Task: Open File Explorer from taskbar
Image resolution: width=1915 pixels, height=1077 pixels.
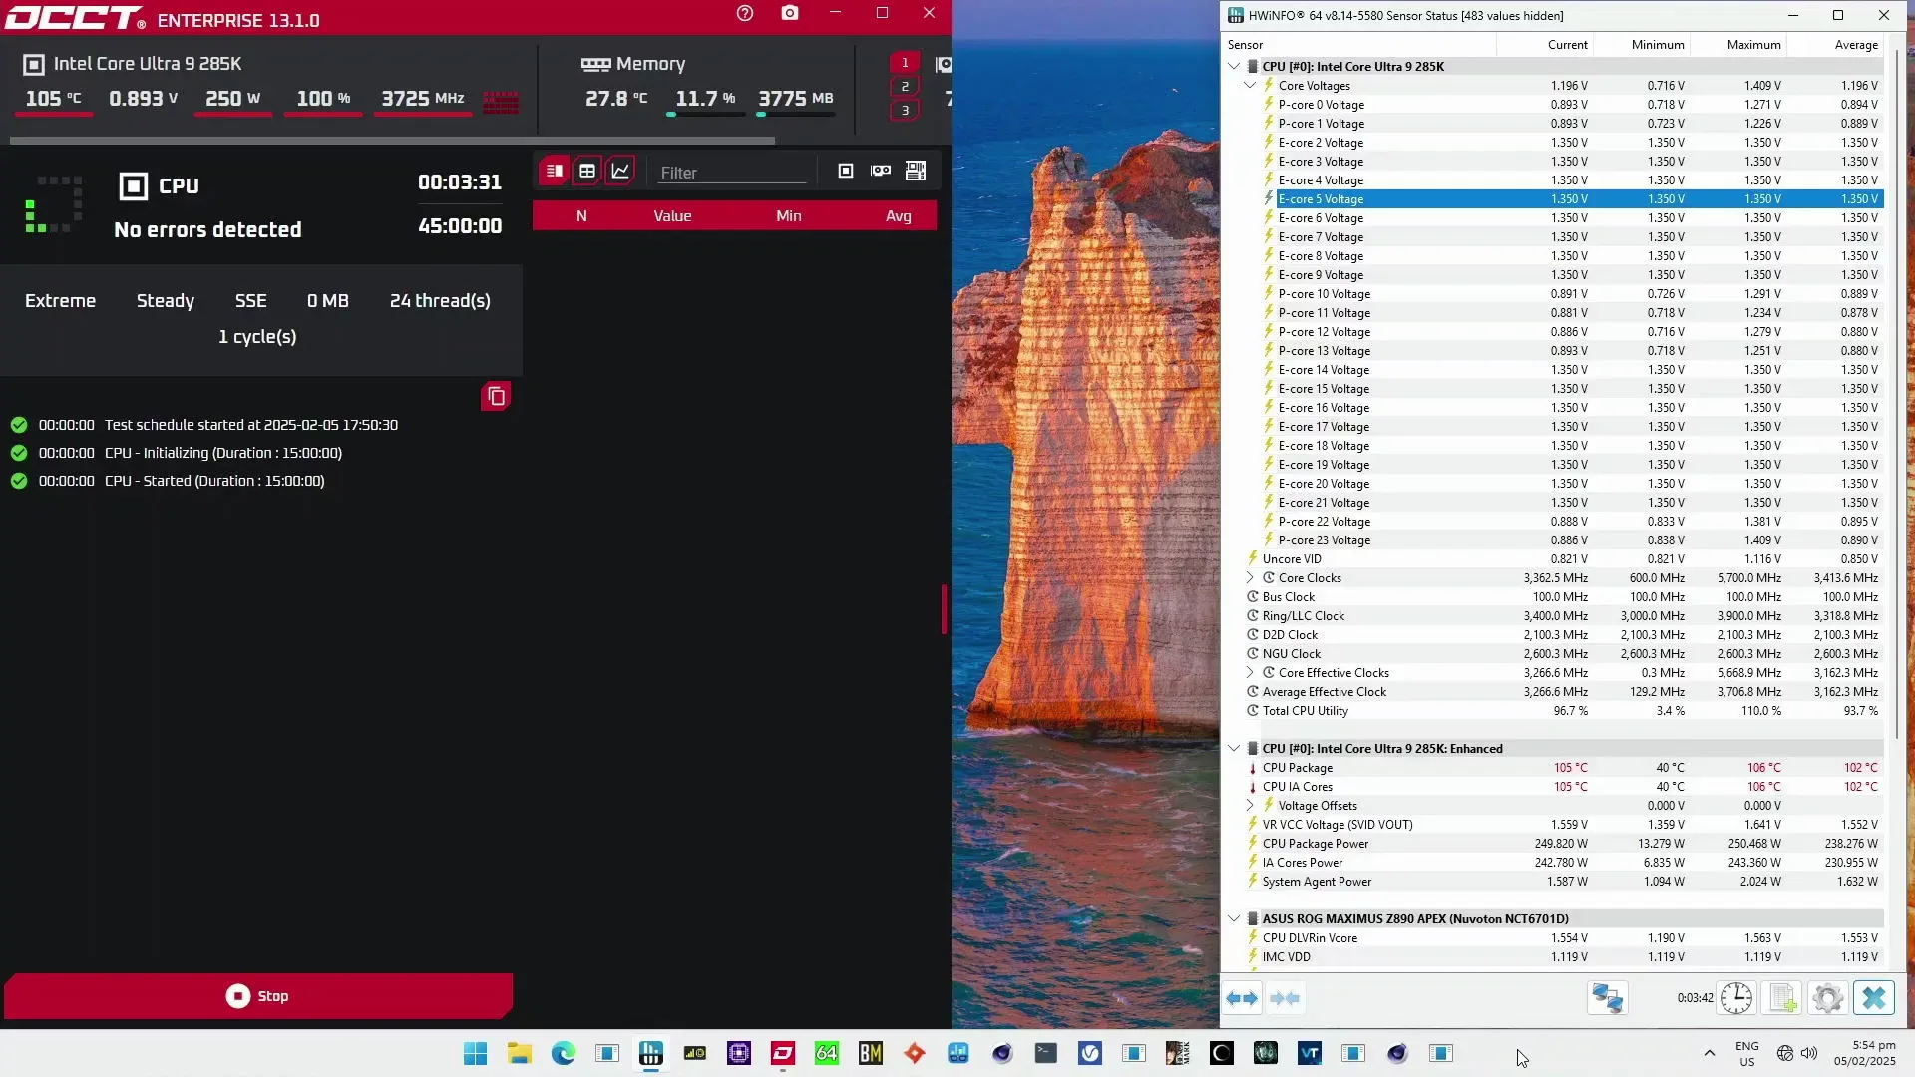Action: [x=520, y=1053]
